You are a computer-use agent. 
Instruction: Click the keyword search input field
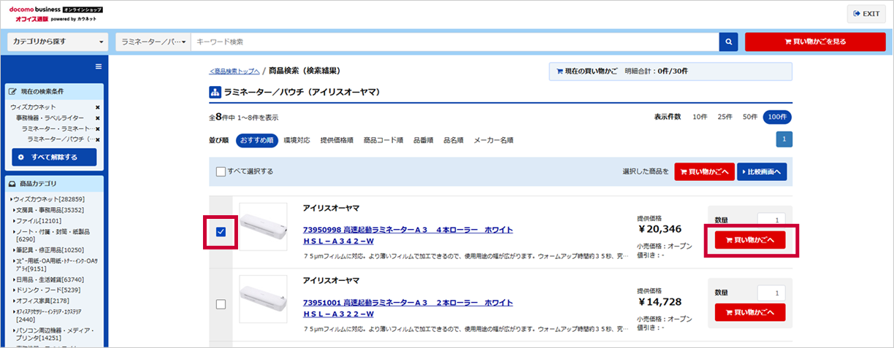(x=453, y=42)
